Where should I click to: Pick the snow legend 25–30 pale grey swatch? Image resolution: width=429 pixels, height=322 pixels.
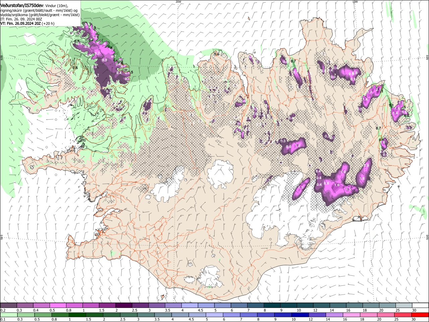404,306
